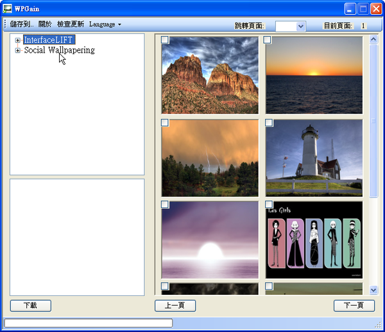Click the window resize grip at bottom right

378,325
